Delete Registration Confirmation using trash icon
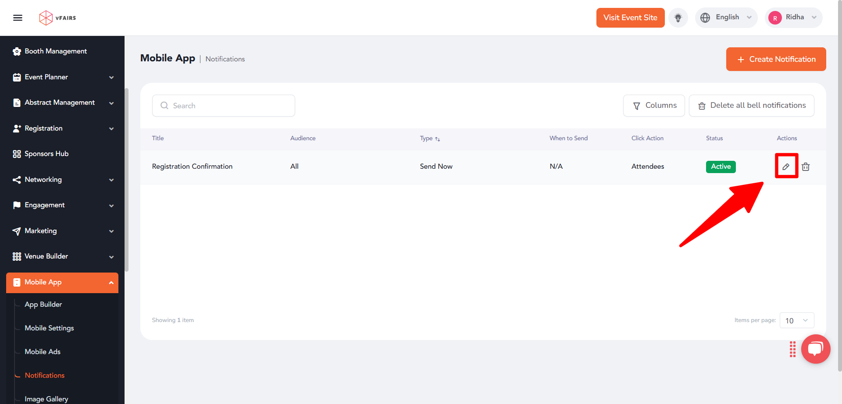The width and height of the screenshot is (842, 404). click(x=806, y=167)
